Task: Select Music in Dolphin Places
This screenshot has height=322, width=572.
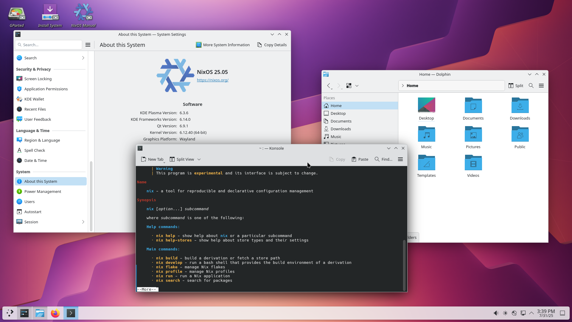Action: (x=360, y=137)
